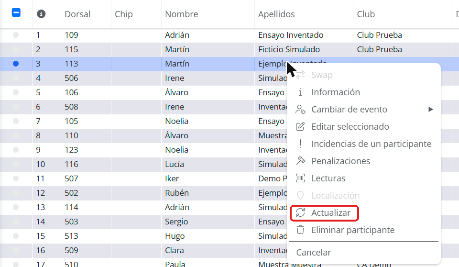Click the name Martín in row 2
Image resolution: width=459 pixels, height=267 pixels.
tap(177, 49)
